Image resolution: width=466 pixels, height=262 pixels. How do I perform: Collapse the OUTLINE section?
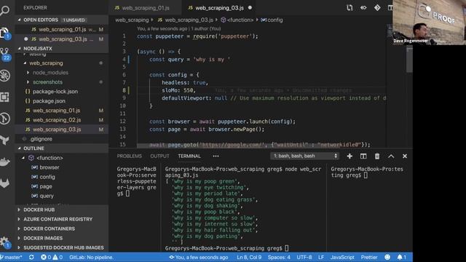[x=20, y=148]
